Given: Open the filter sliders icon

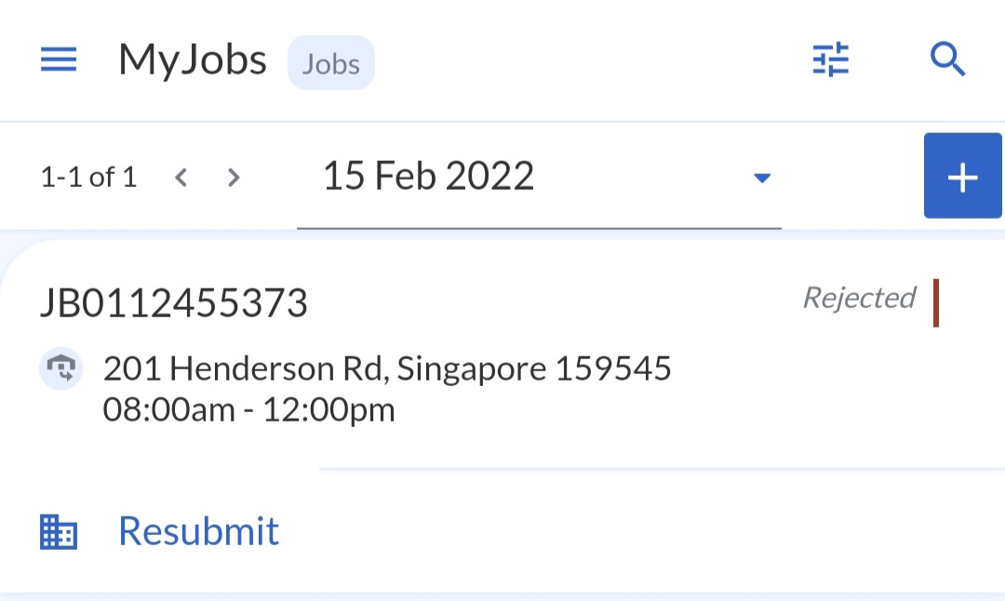Looking at the screenshot, I should tap(830, 60).
